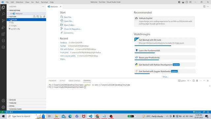Viewport: 211px width, 119px height.
Task: Add a new terminal with plus icon
Action: [188, 81]
